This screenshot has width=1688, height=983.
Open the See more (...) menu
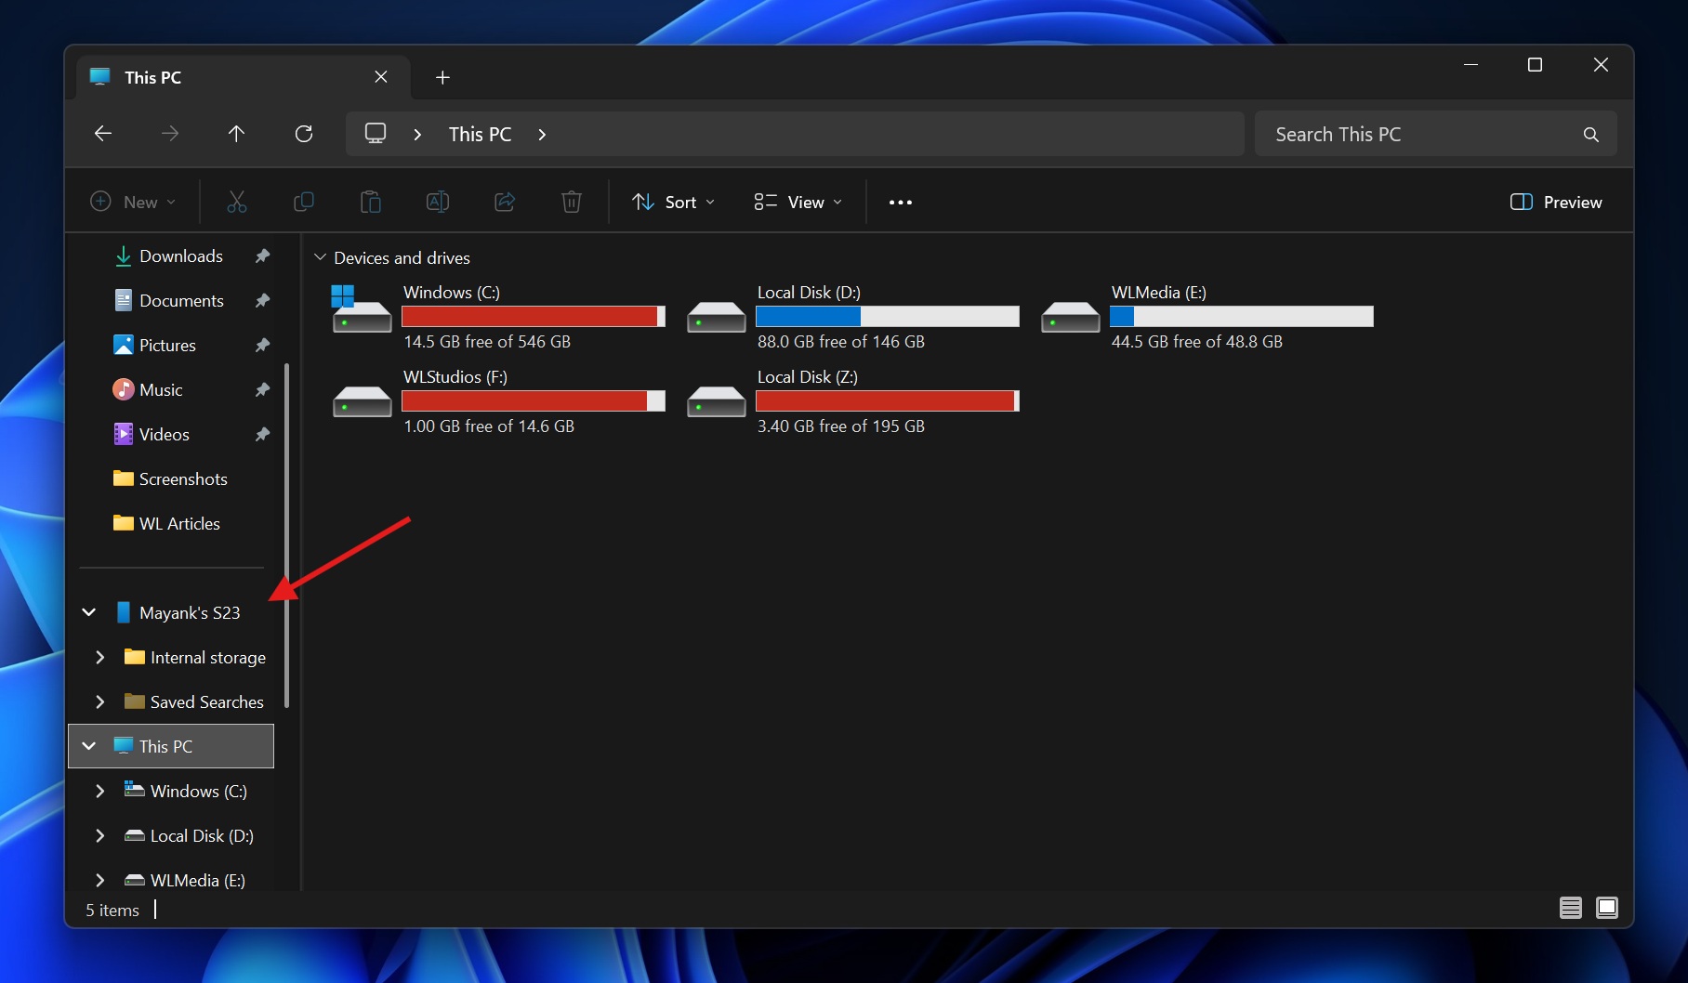tap(899, 202)
